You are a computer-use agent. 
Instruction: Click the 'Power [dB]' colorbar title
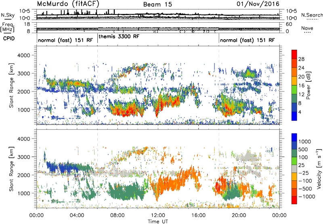click(x=308, y=85)
